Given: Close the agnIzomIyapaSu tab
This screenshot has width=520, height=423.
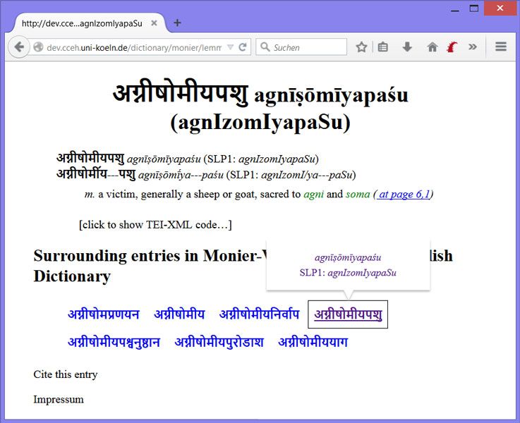Looking at the screenshot, I should [154, 23].
